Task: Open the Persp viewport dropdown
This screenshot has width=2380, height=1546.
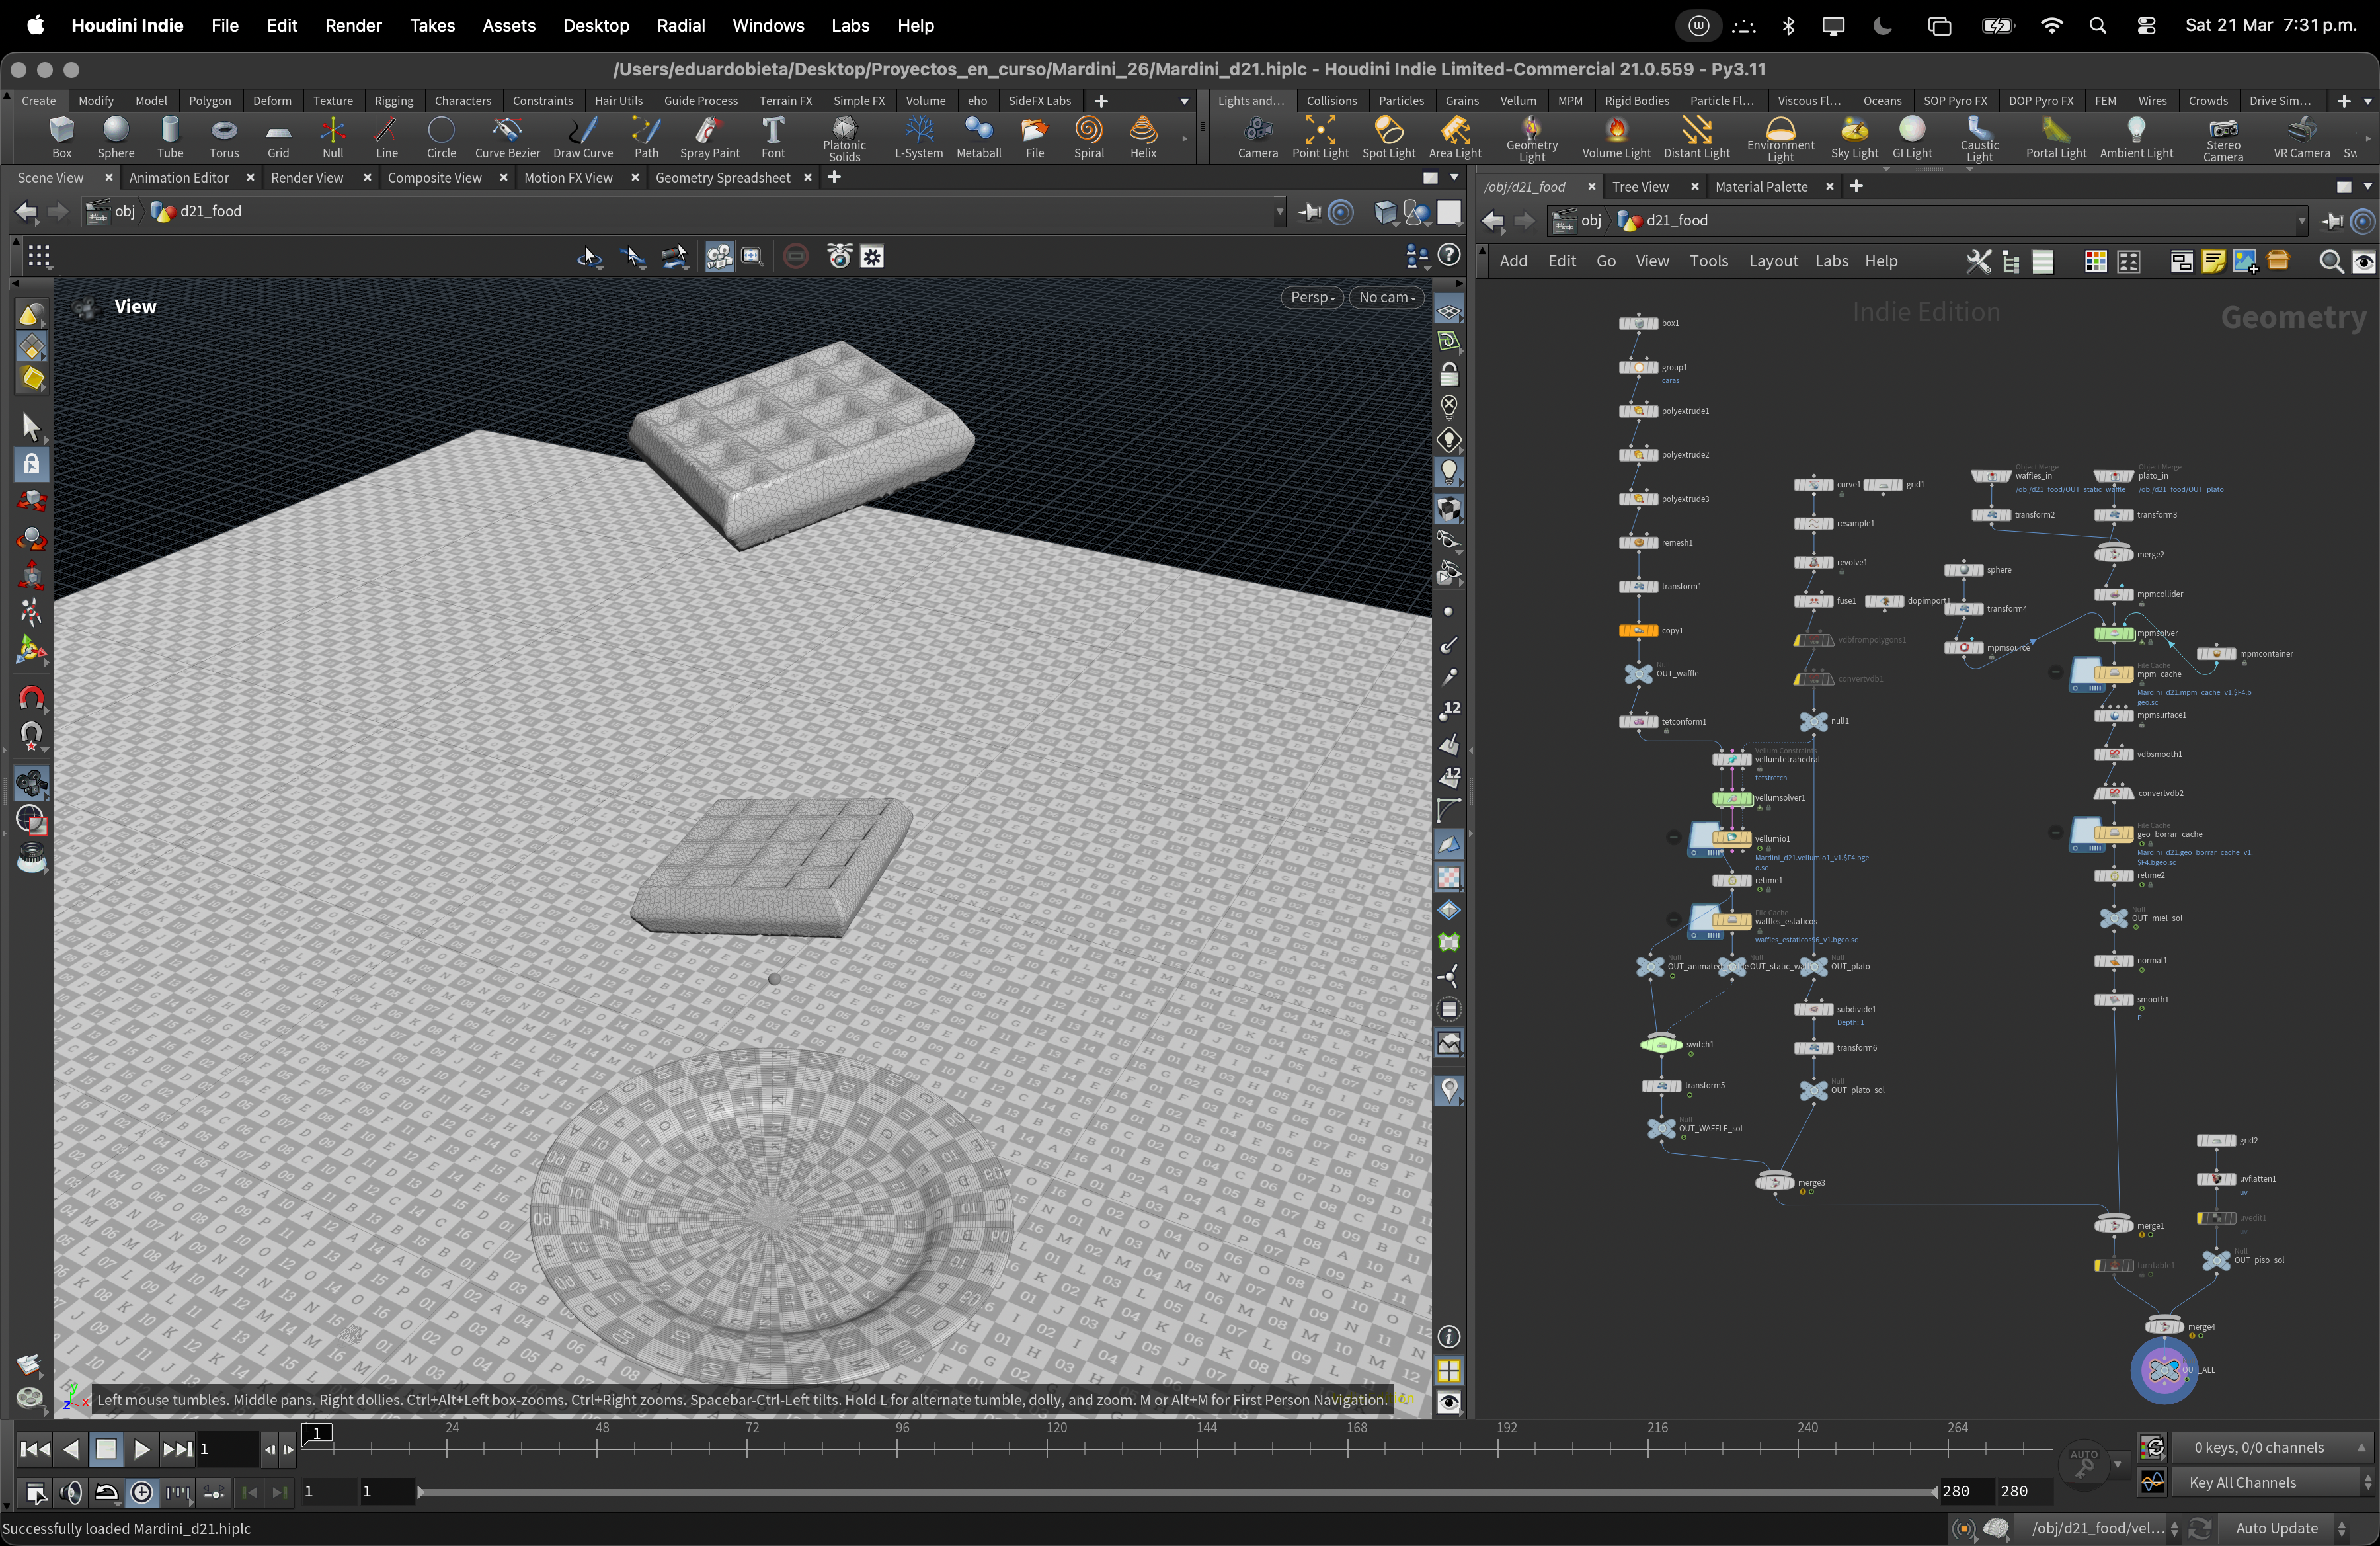Action: click(1311, 297)
